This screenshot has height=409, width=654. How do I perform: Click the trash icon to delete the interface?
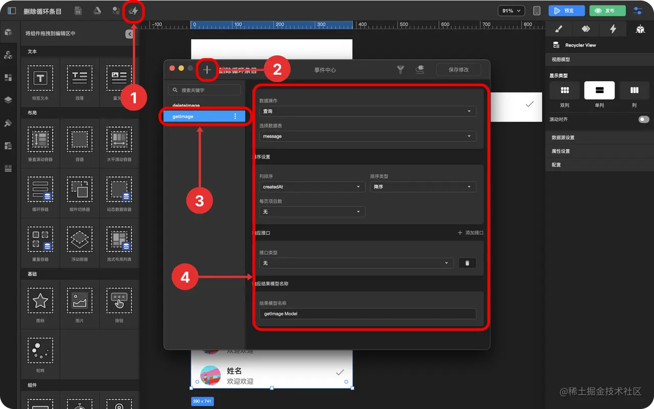click(467, 263)
